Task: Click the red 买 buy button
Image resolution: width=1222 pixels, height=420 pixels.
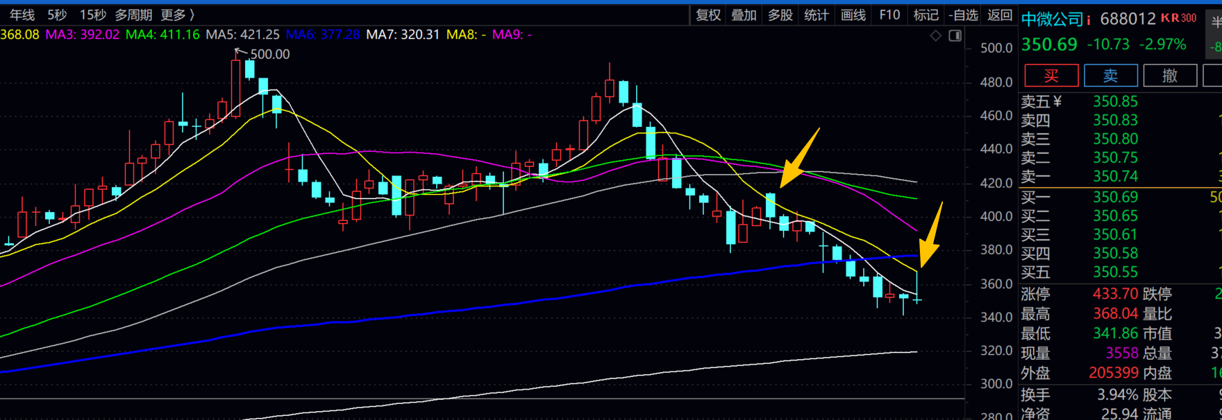Action: click(1051, 76)
